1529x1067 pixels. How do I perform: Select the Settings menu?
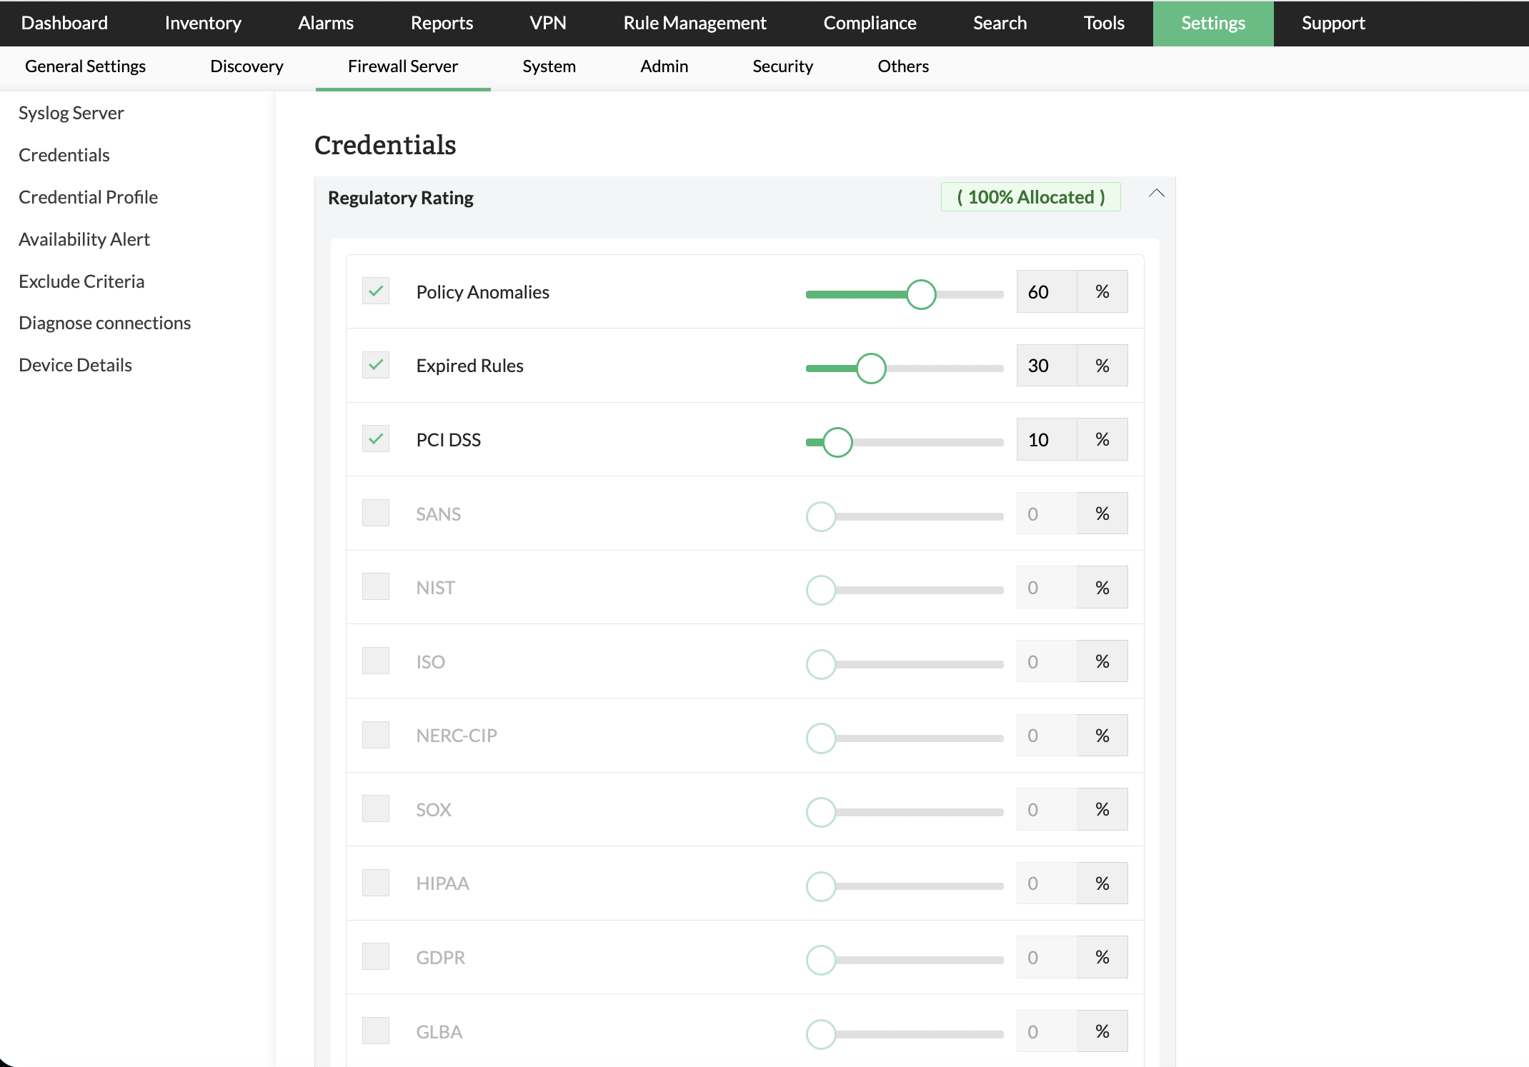1213,23
